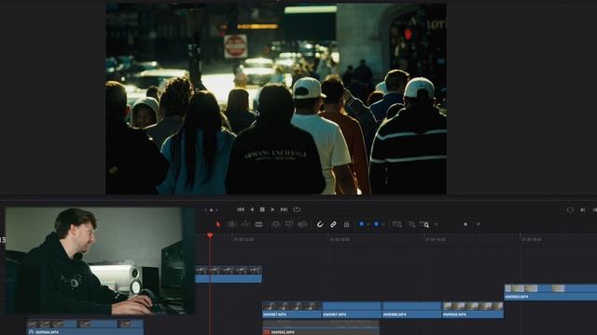Open the dropdown arrow beside the flag

368,225
